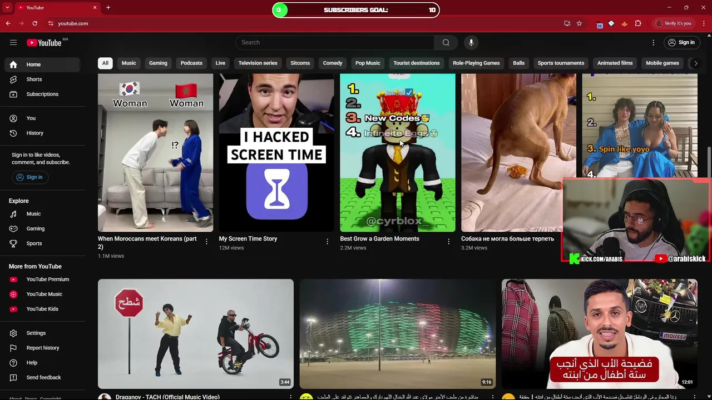
Task: Bookmark this page with star icon
Action: coord(579,23)
